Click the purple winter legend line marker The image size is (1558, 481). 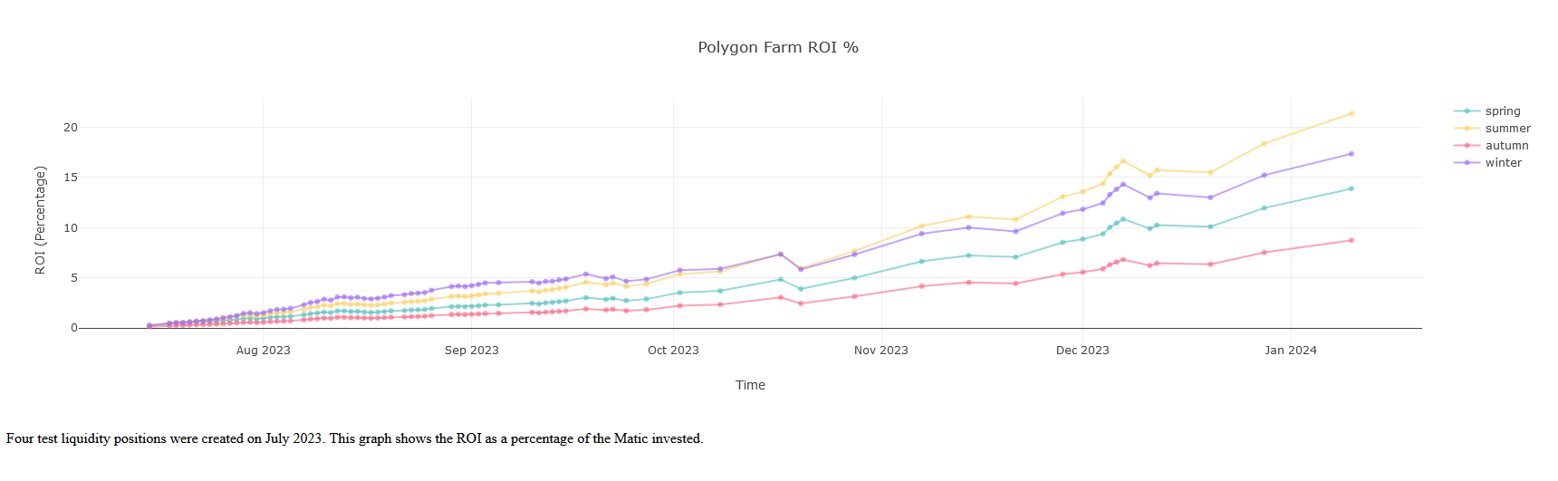[x=1467, y=163]
